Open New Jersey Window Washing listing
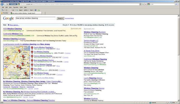This screenshot has height=104, width=180. pyautogui.click(x=44, y=60)
